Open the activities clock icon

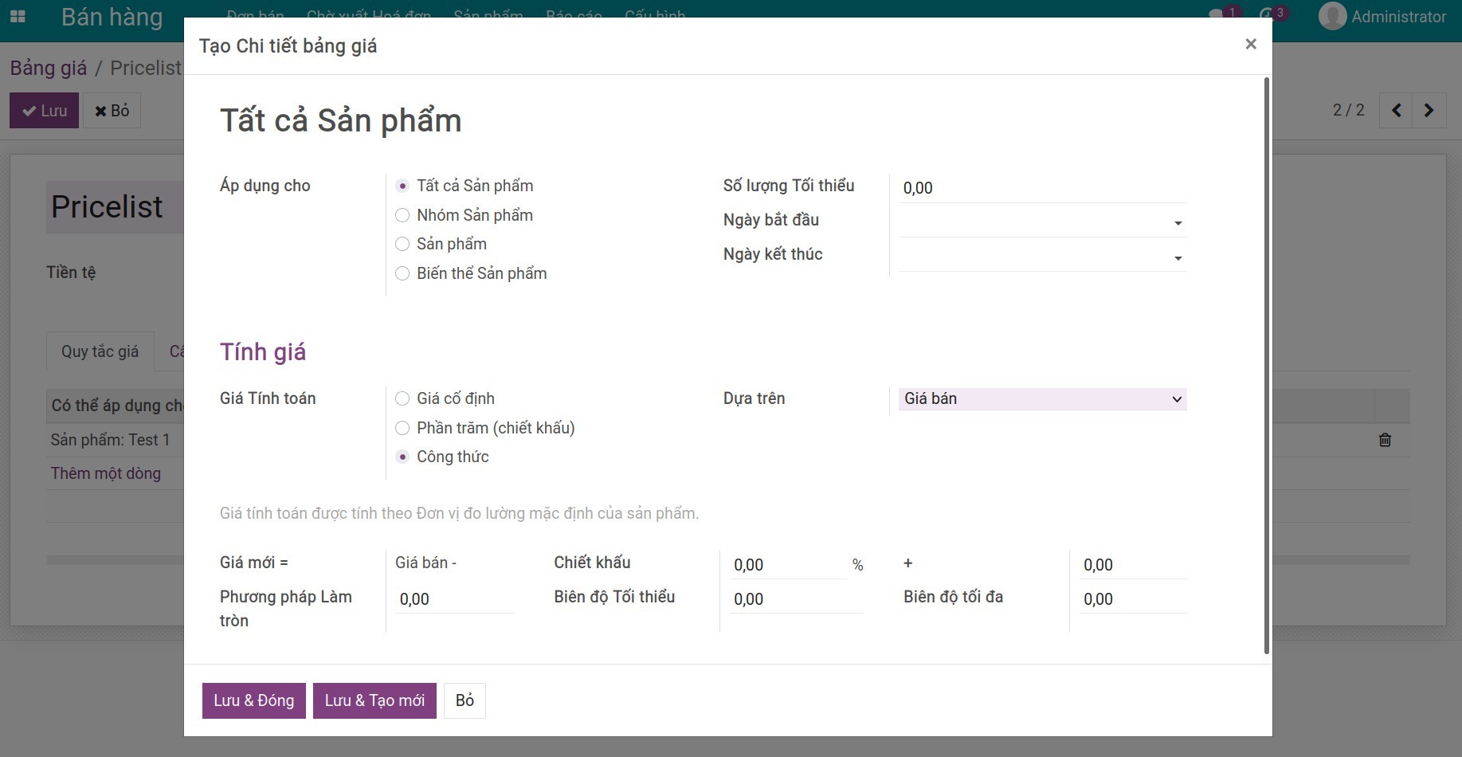click(x=1266, y=14)
